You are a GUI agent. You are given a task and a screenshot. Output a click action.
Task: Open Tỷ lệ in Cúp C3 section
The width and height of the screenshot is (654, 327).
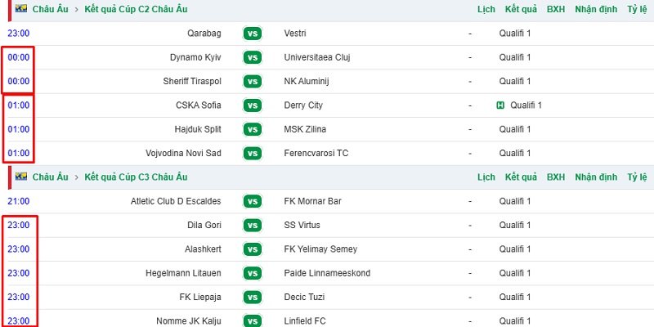[x=637, y=177]
